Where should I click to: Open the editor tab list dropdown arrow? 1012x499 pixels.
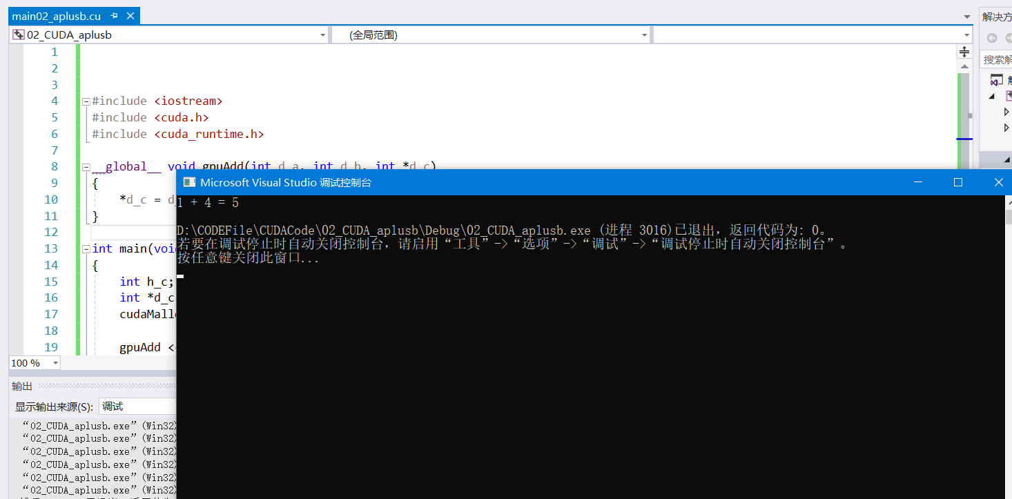(966, 17)
